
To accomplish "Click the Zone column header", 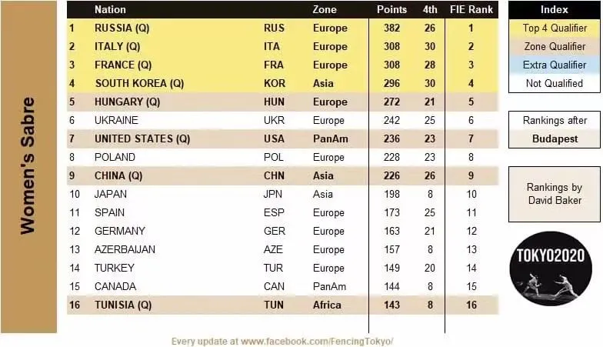I will click(325, 9).
